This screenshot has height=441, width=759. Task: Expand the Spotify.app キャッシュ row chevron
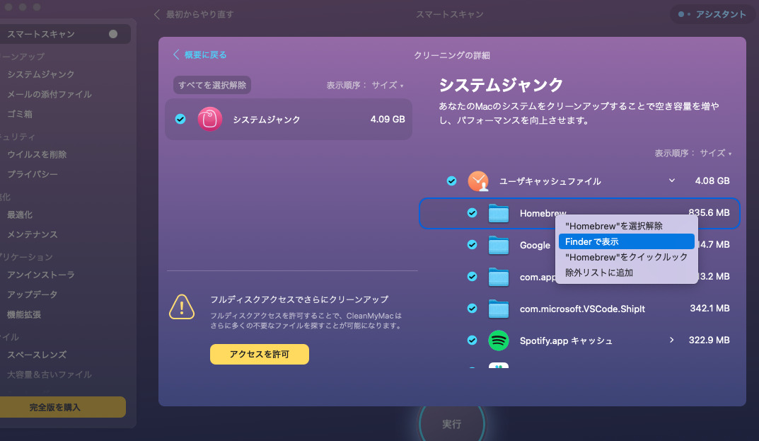pos(672,340)
